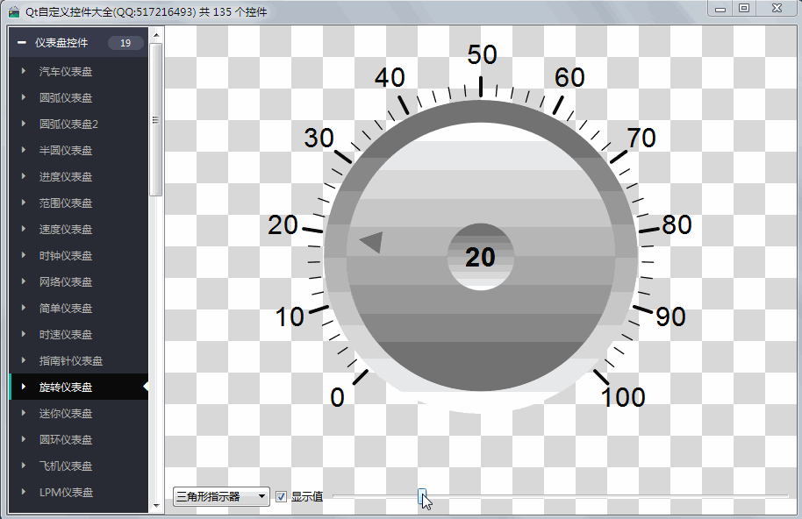
Task: Expand arrow beside 时钟仪表盘
Action: tap(24, 255)
